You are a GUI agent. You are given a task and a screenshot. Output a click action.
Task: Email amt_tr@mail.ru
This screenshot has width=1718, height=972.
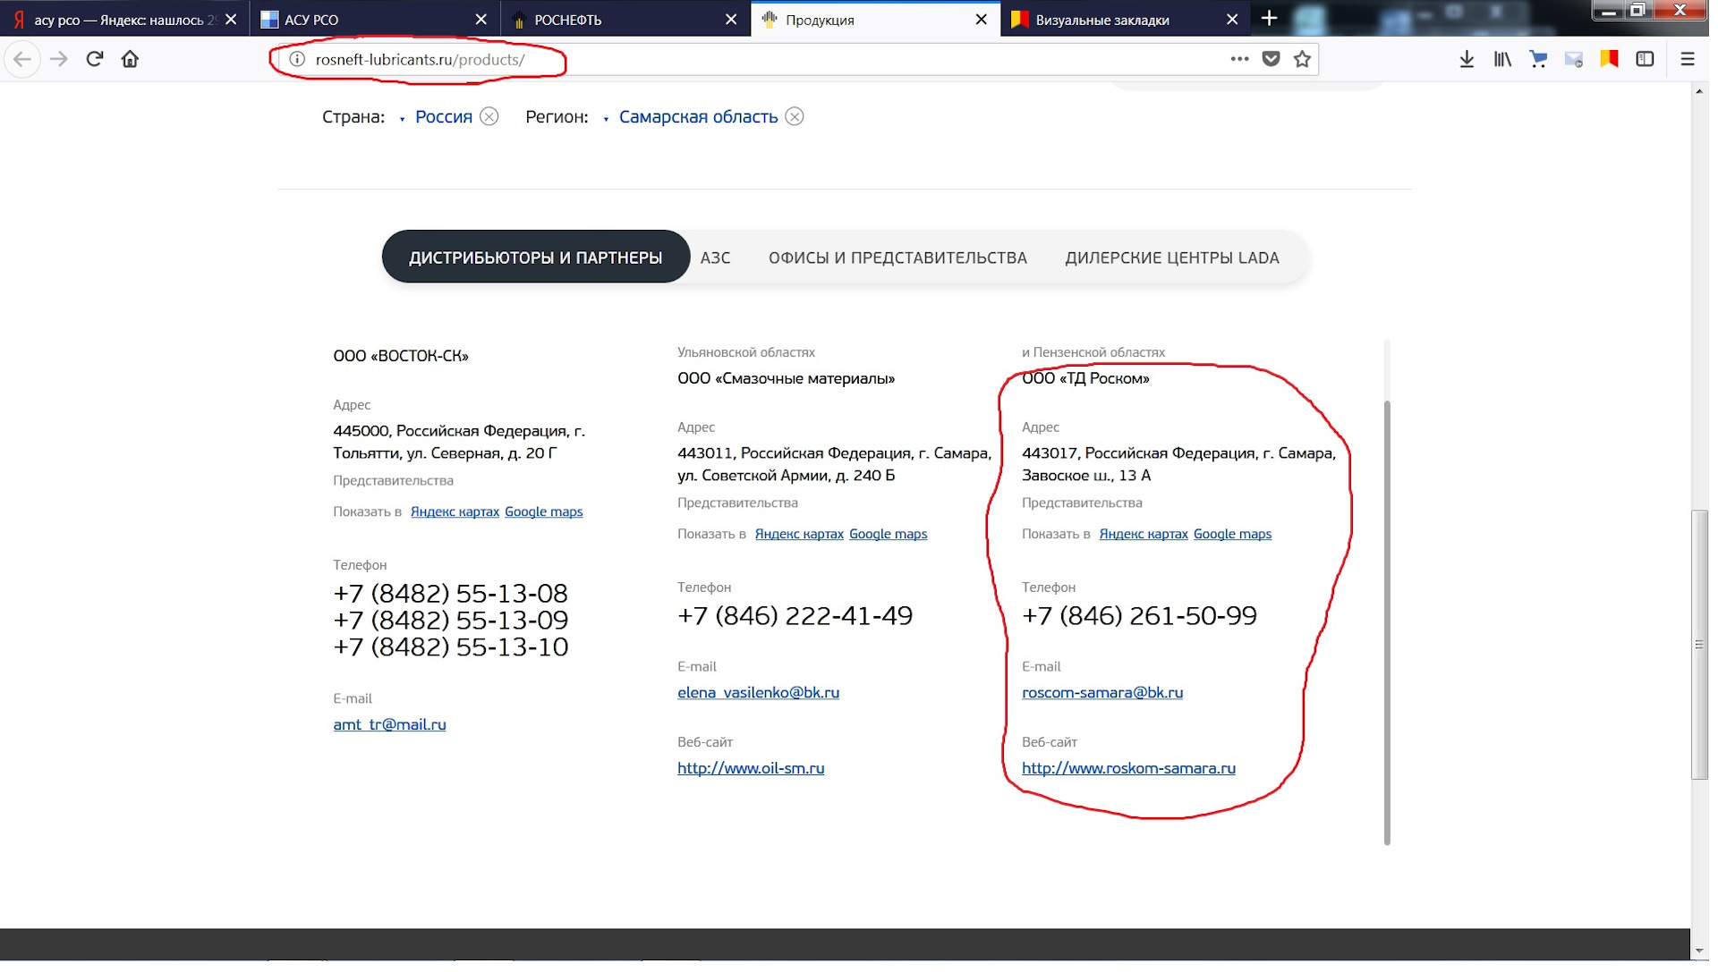(389, 724)
